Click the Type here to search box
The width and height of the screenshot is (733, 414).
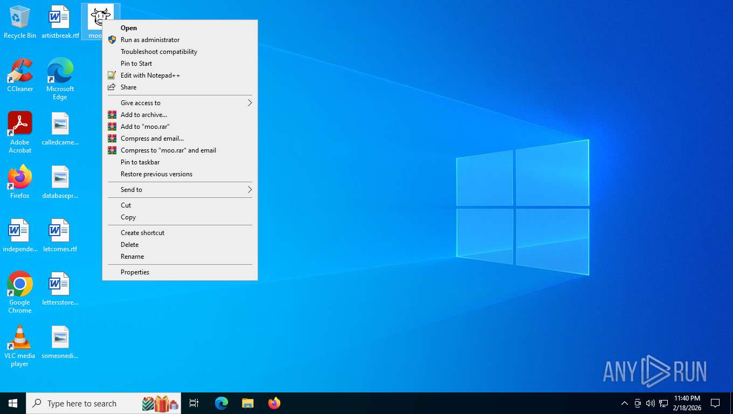coord(103,403)
